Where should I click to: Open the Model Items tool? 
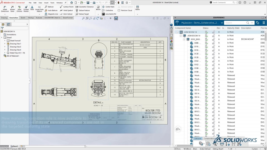click(x=12, y=9)
